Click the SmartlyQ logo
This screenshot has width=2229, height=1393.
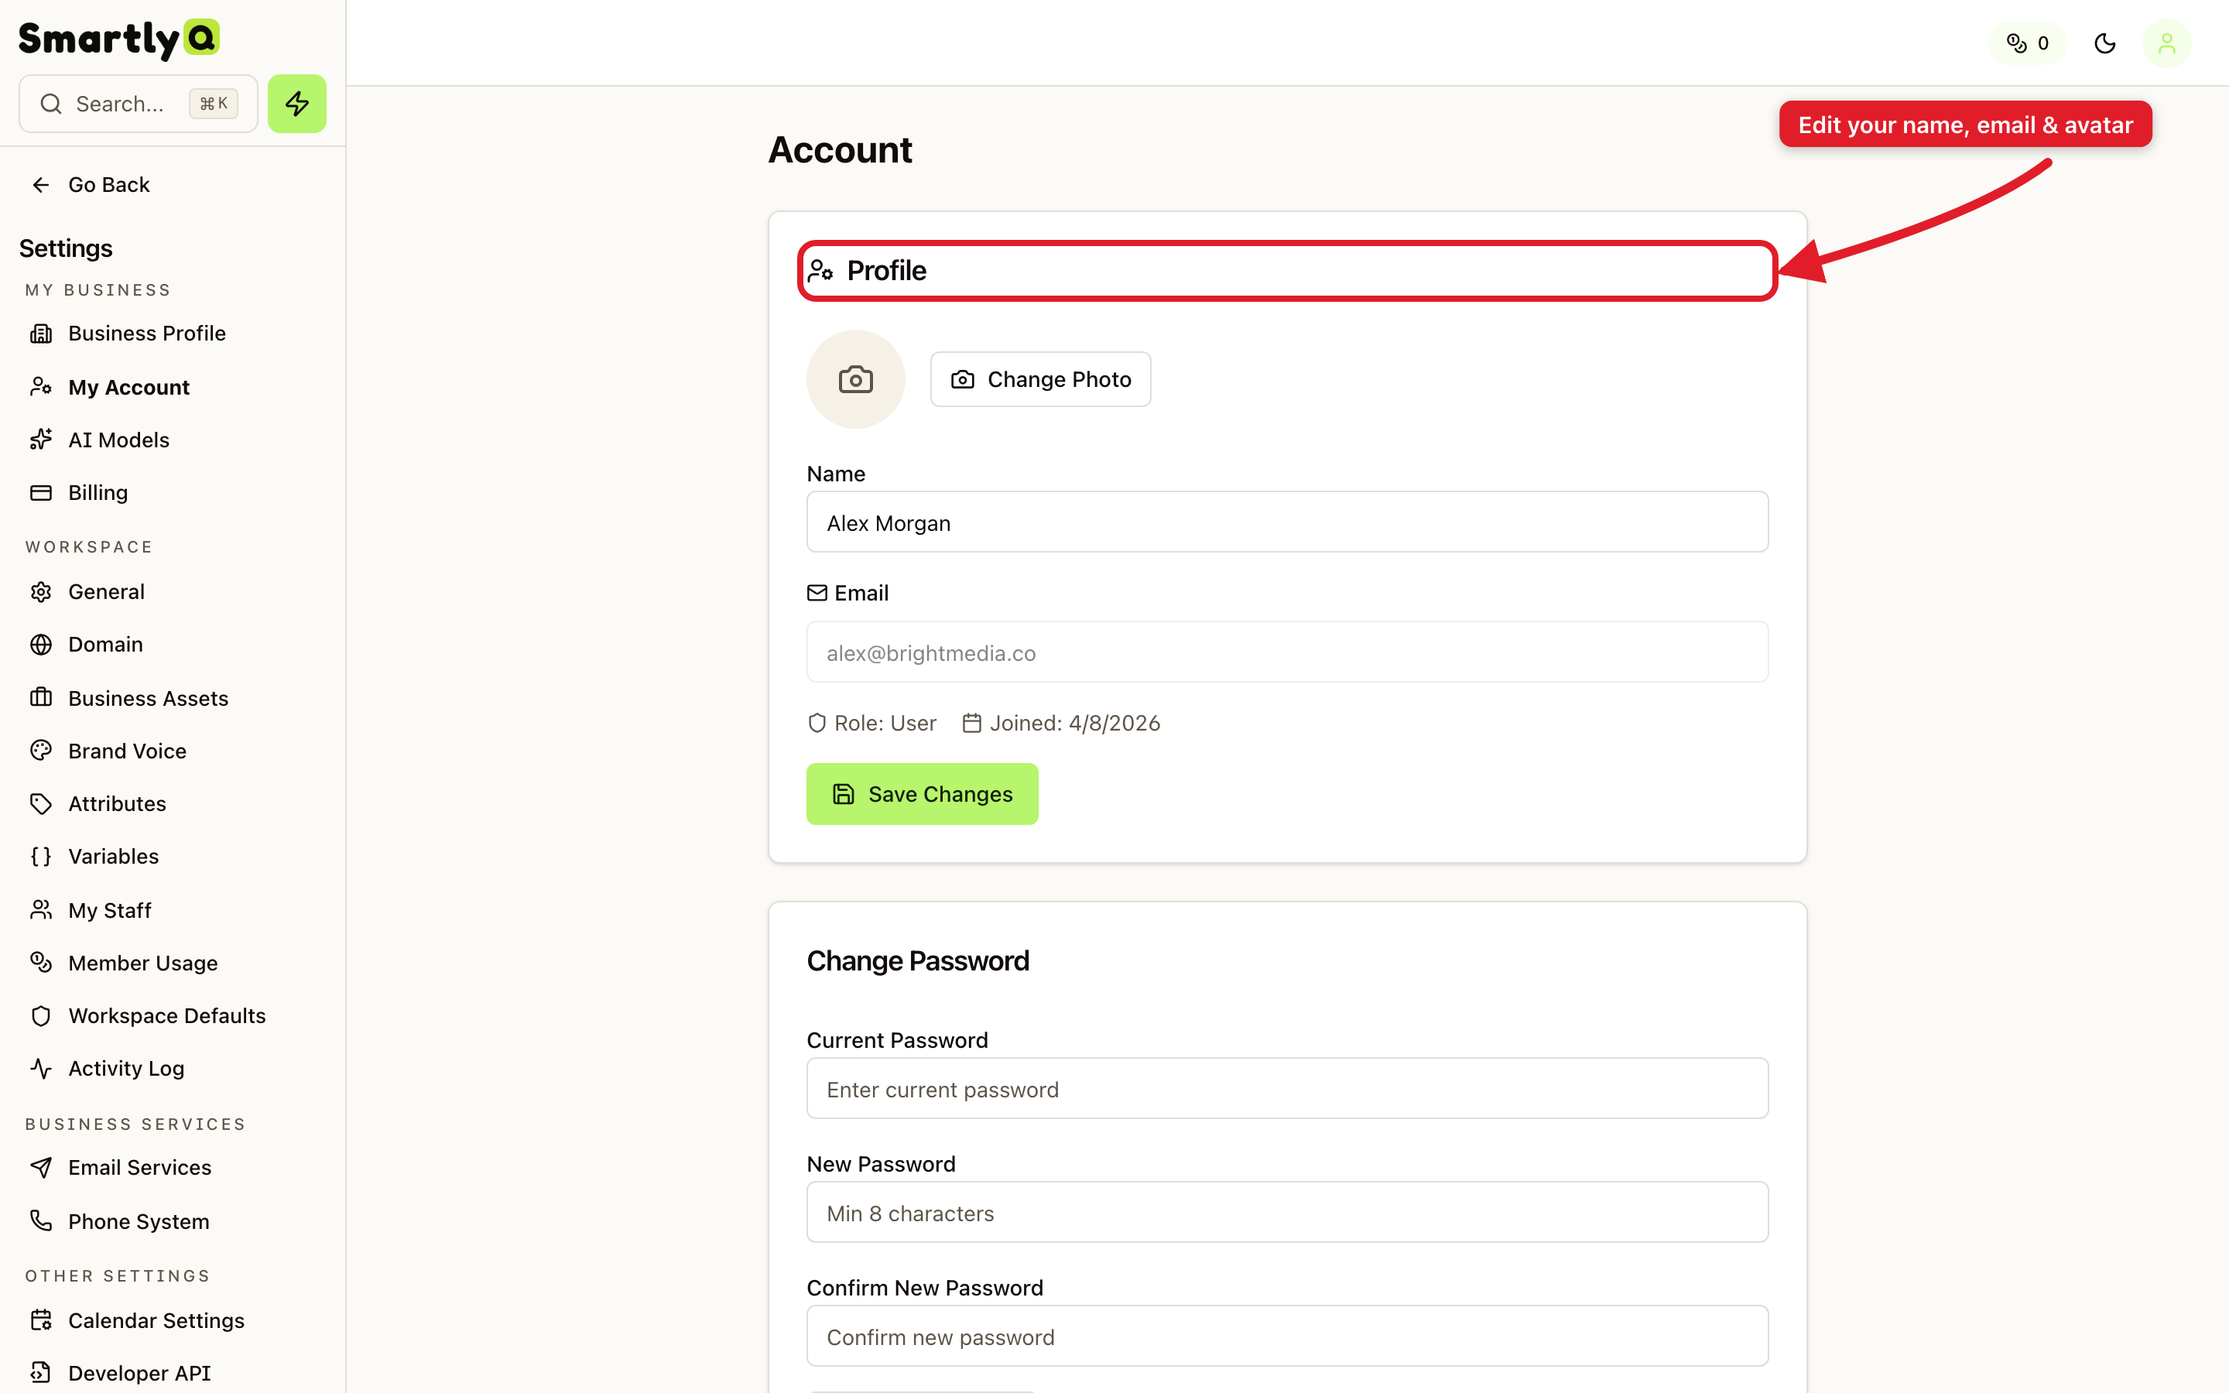(x=119, y=39)
